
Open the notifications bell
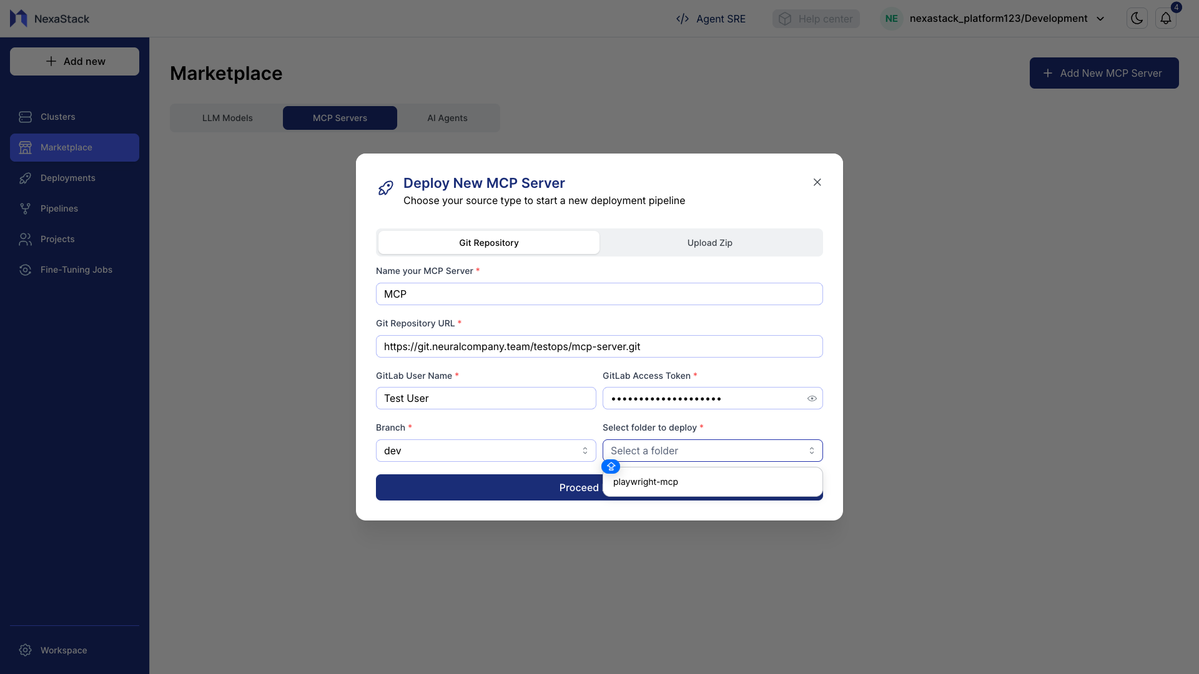(x=1165, y=18)
